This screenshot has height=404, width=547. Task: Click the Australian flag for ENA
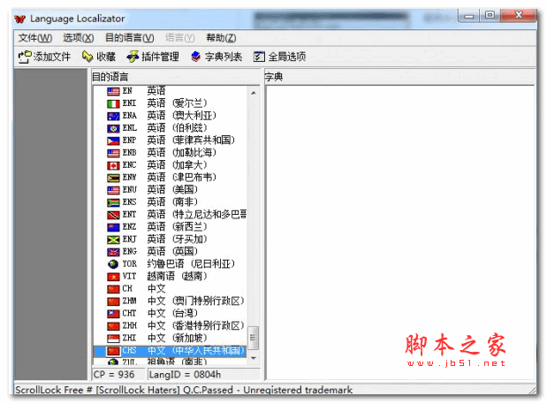(x=113, y=116)
